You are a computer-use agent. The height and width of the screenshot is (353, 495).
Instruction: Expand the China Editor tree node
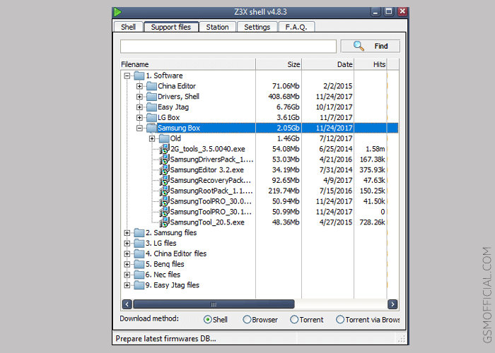139,86
